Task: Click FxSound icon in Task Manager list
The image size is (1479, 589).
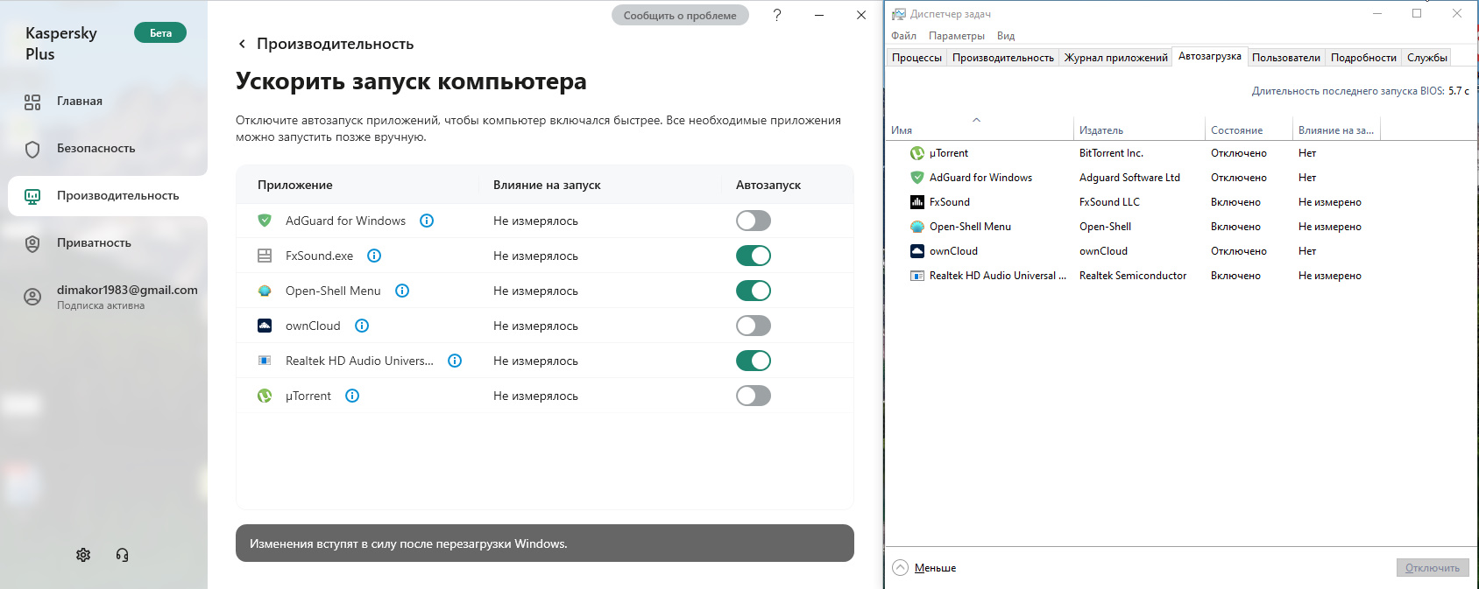Action: pyautogui.click(x=917, y=202)
